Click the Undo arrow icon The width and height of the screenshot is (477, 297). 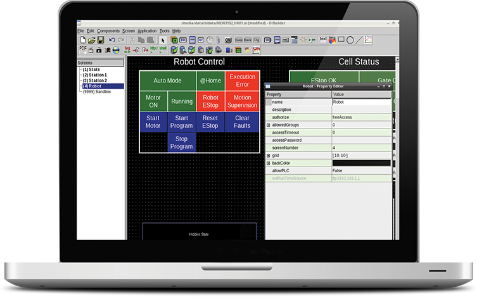pyautogui.click(x=112, y=40)
